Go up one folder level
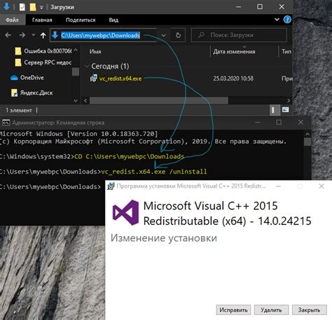Image resolution: width=332 pixels, height=320 pixels. point(43,35)
